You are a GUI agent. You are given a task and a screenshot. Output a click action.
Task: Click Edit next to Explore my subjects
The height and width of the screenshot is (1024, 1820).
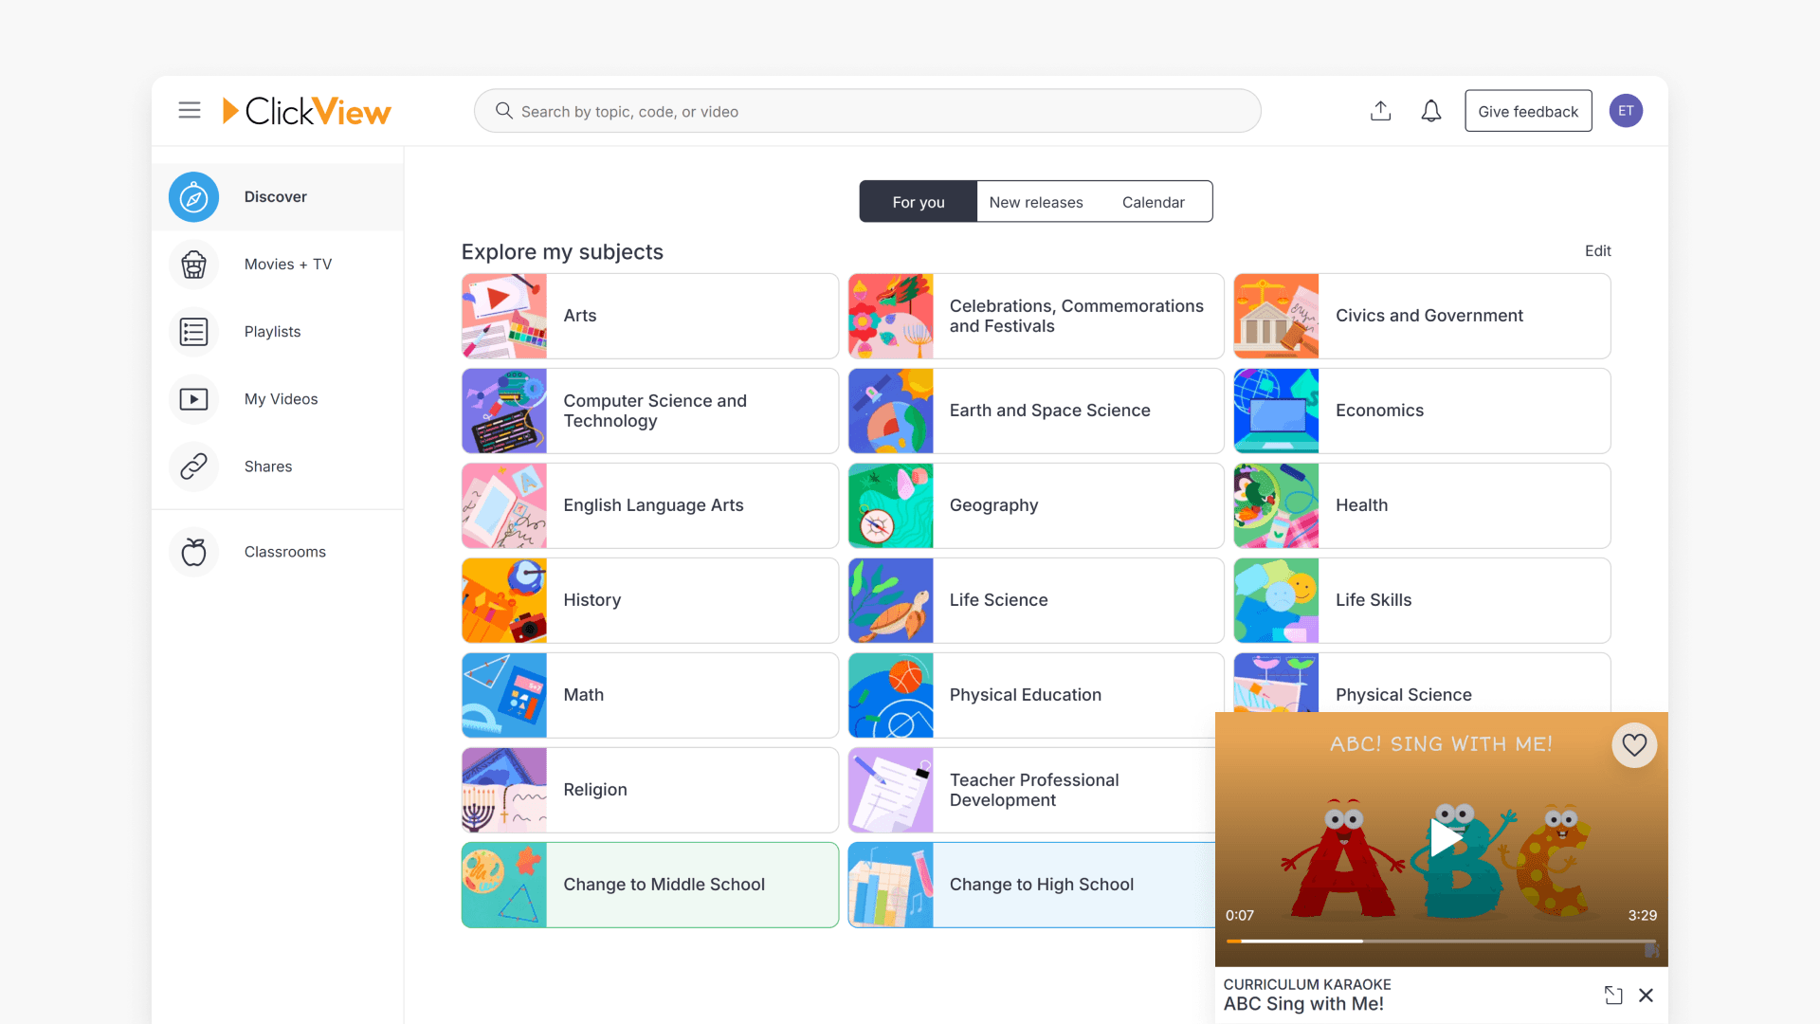point(1597,250)
